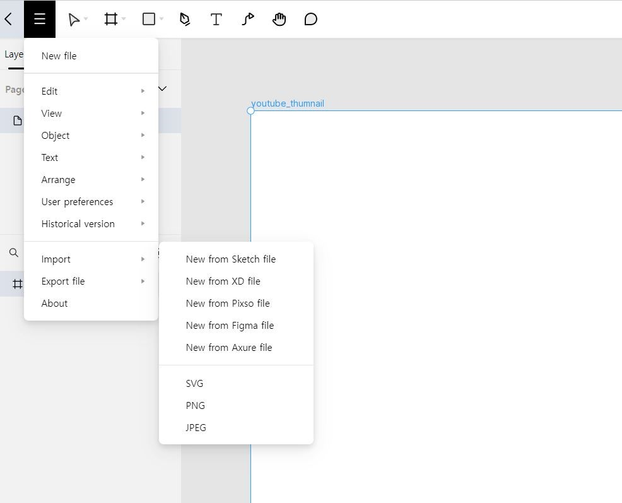Import an SVG image
622x503 pixels.
[236, 384]
